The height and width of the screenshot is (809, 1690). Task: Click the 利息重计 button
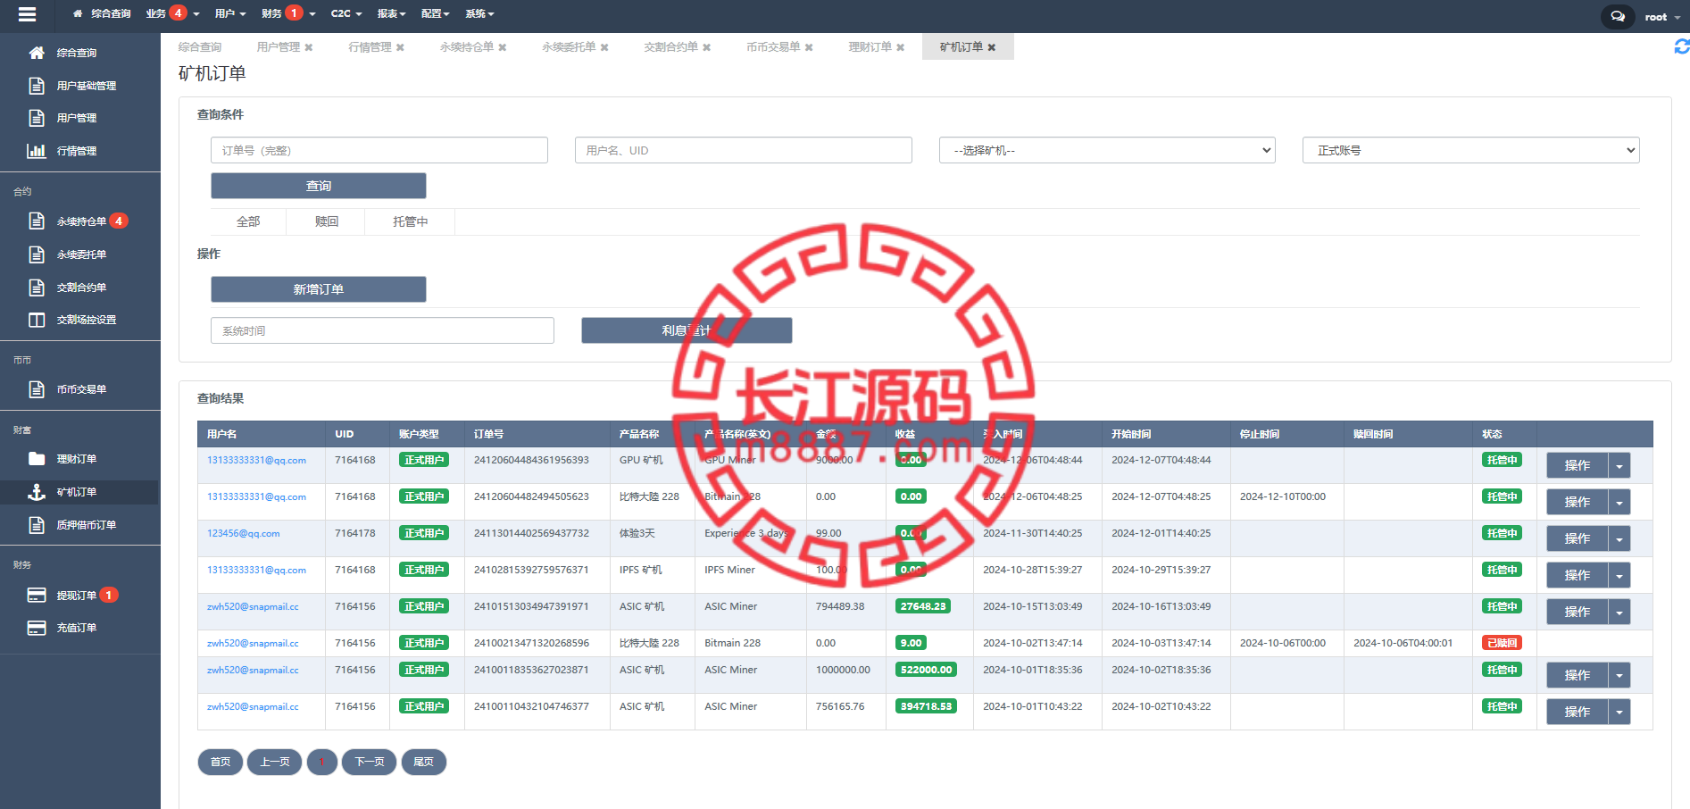pyautogui.click(x=687, y=330)
